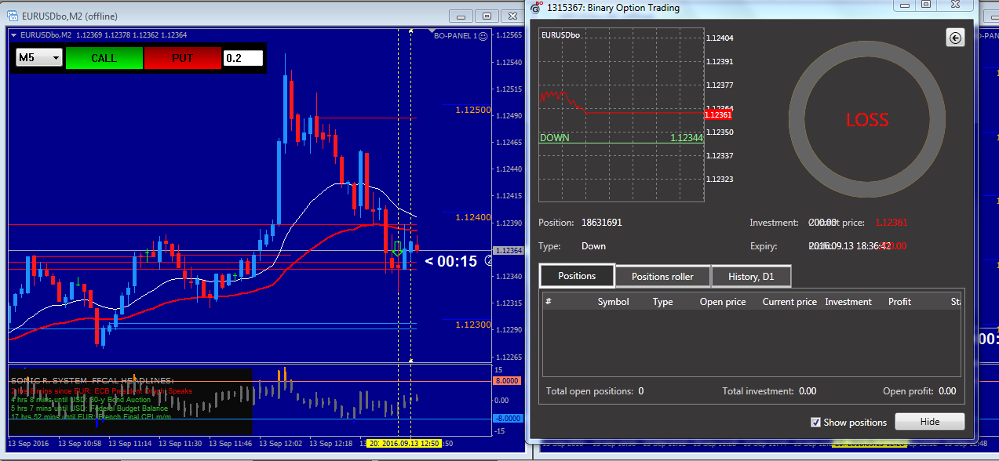
Task: Click the position number 18631691
Action: [x=602, y=223]
